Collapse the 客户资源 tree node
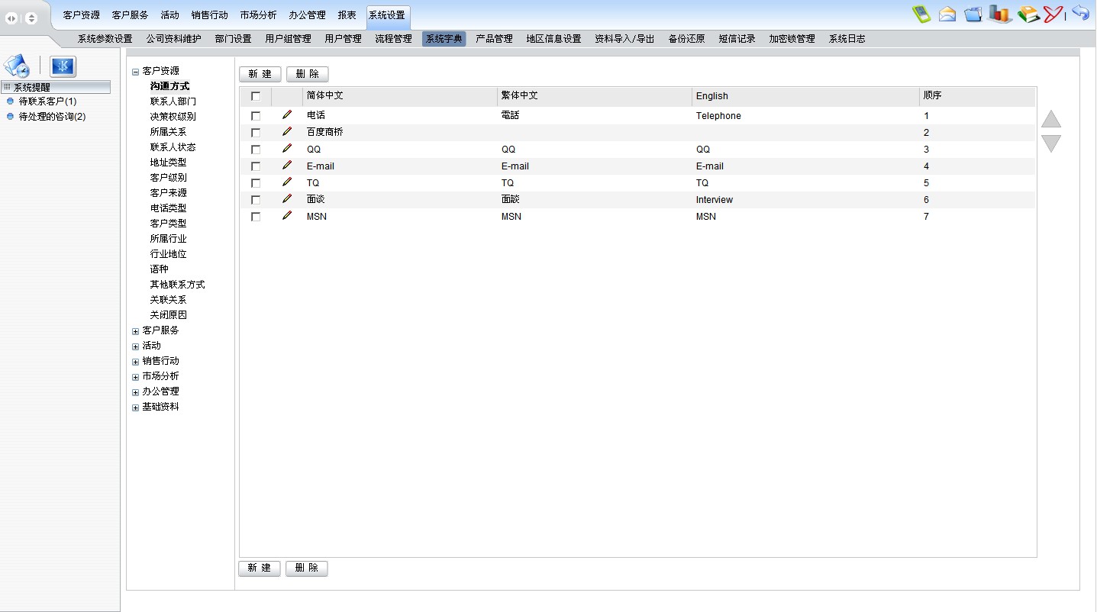 pyautogui.click(x=136, y=72)
